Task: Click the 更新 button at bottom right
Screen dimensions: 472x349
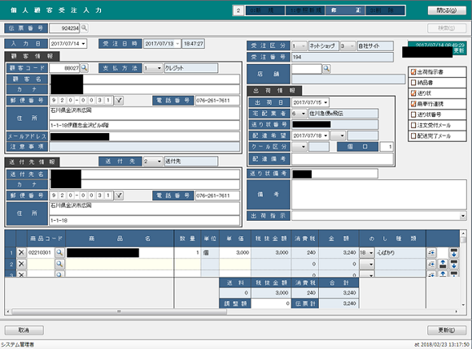Action: pos(447,330)
